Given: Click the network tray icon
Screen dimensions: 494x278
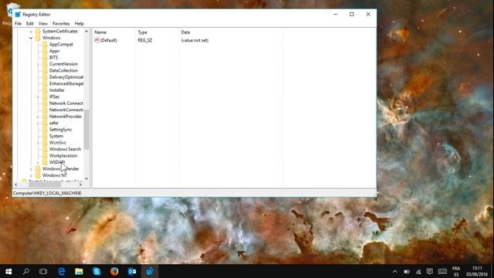Looking at the screenshot, I should [x=418, y=271].
